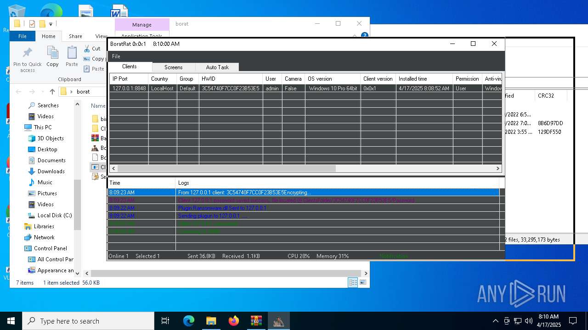Sort clients by the HWID column header
Image resolution: width=588 pixels, height=330 pixels.
[231, 79]
